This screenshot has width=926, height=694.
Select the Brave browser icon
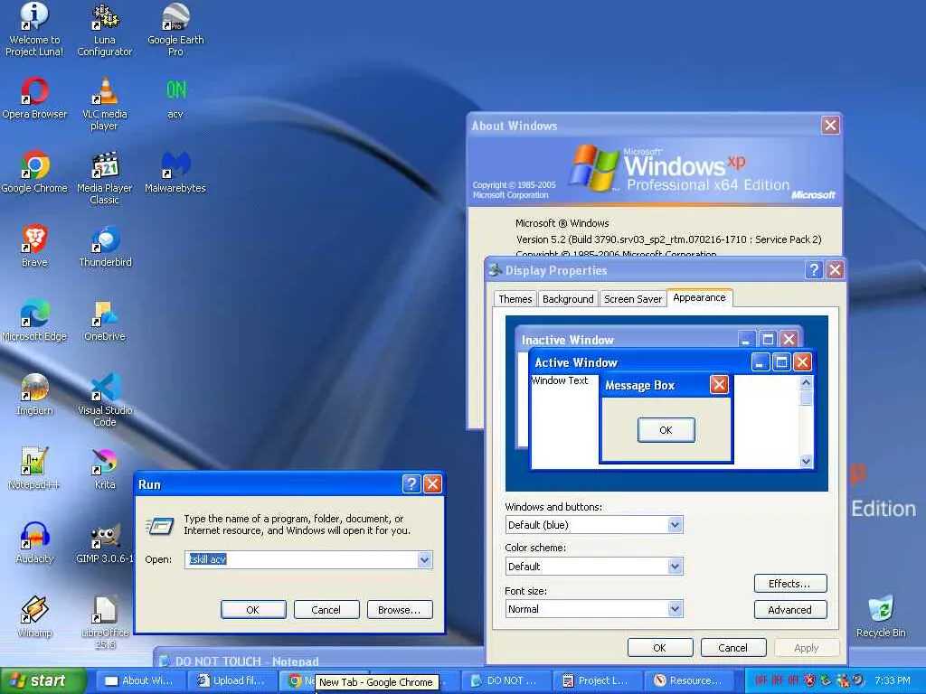click(x=34, y=246)
